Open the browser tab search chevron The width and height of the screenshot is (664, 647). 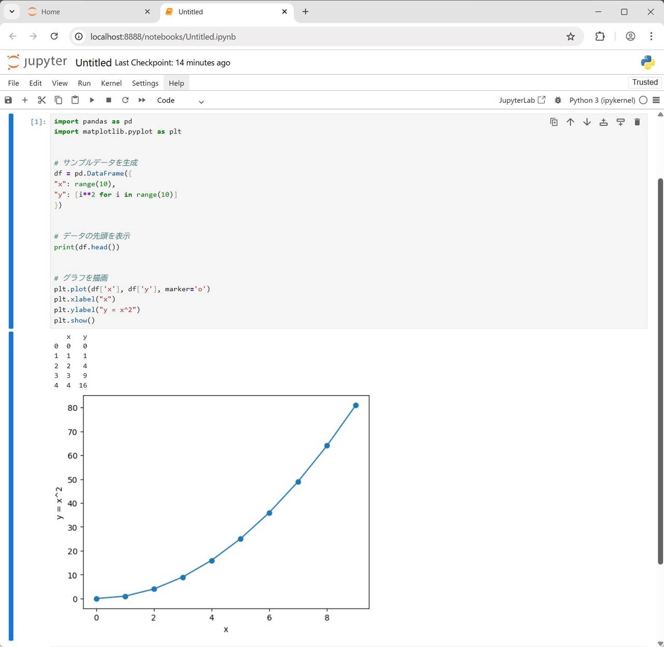[11, 11]
